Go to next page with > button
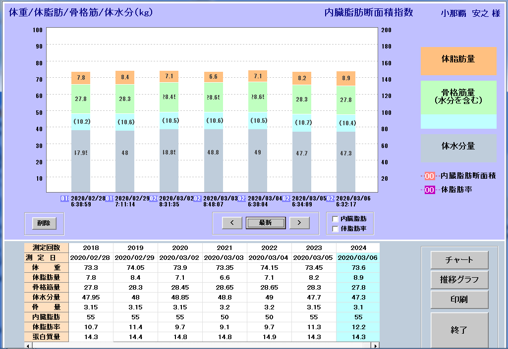Image resolution: width=508 pixels, height=349 pixels. click(x=299, y=223)
